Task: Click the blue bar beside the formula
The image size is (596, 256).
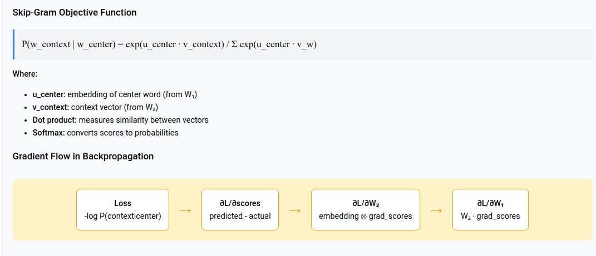Action: pos(13,44)
